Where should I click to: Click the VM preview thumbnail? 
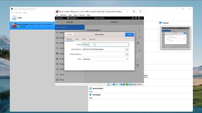pos(175,38)
